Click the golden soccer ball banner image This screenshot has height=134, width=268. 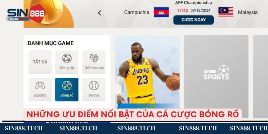pos(49,14)
